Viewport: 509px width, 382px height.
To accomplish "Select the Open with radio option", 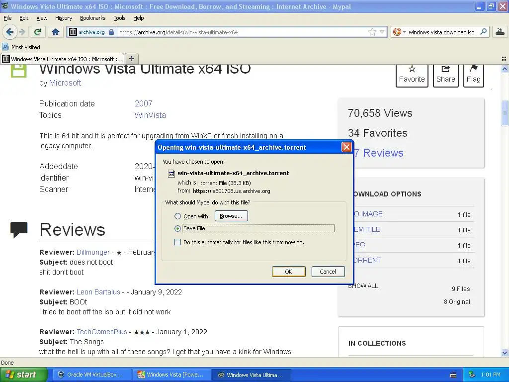I will point(177,216).
